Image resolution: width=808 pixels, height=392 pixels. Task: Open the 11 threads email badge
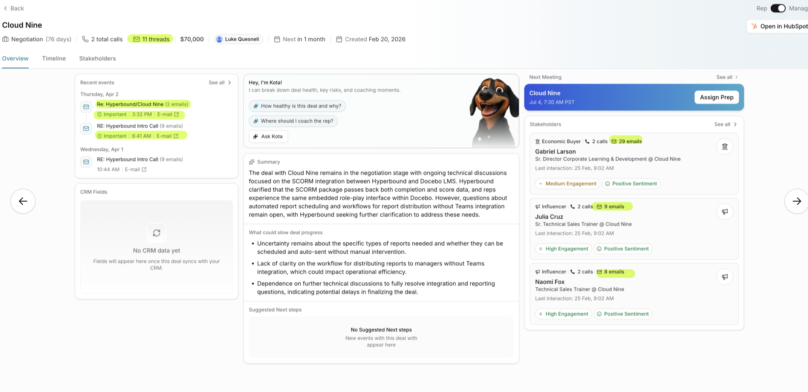click(x=151, y=39)
